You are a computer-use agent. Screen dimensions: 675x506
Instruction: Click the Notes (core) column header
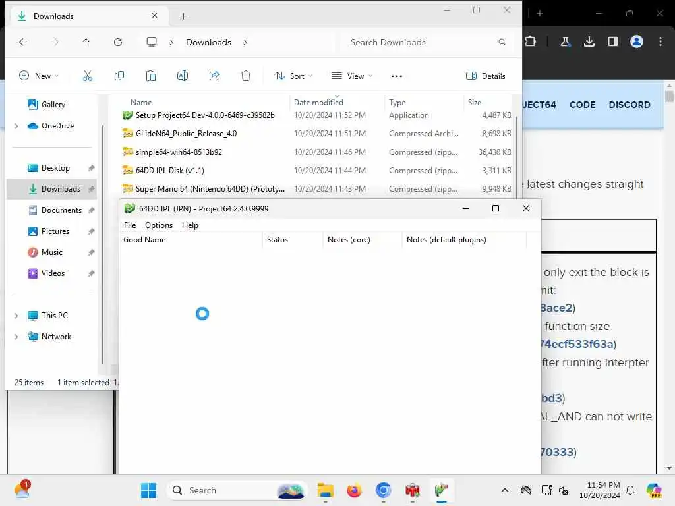[x=363, y=240]
